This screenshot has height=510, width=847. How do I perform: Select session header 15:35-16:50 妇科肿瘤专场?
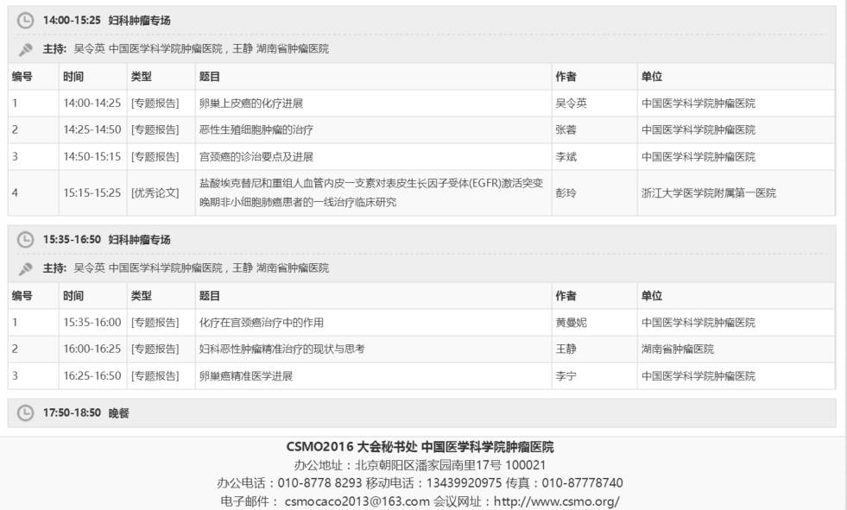click(107, 240)
